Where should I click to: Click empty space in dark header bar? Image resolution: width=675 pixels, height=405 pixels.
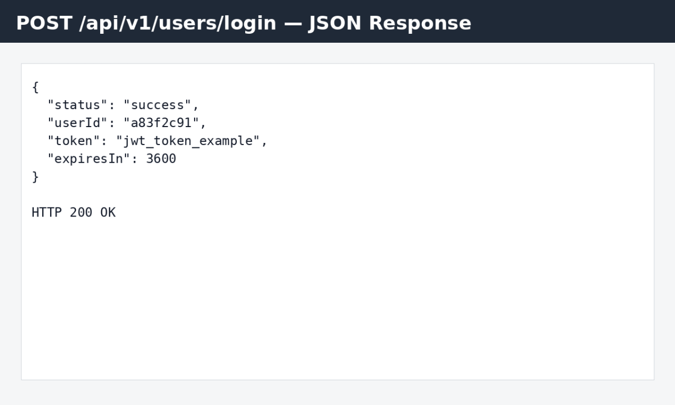[574, 21]
